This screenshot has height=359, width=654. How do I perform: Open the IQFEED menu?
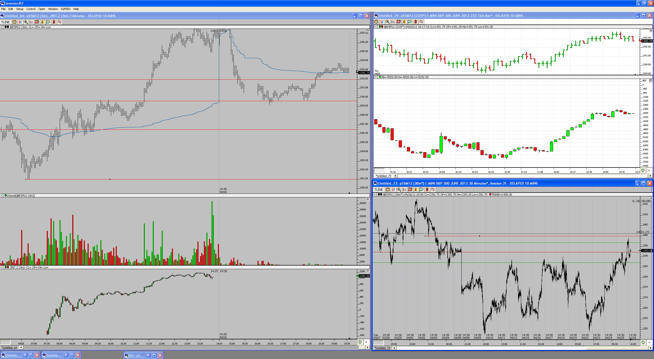point(65,9)
